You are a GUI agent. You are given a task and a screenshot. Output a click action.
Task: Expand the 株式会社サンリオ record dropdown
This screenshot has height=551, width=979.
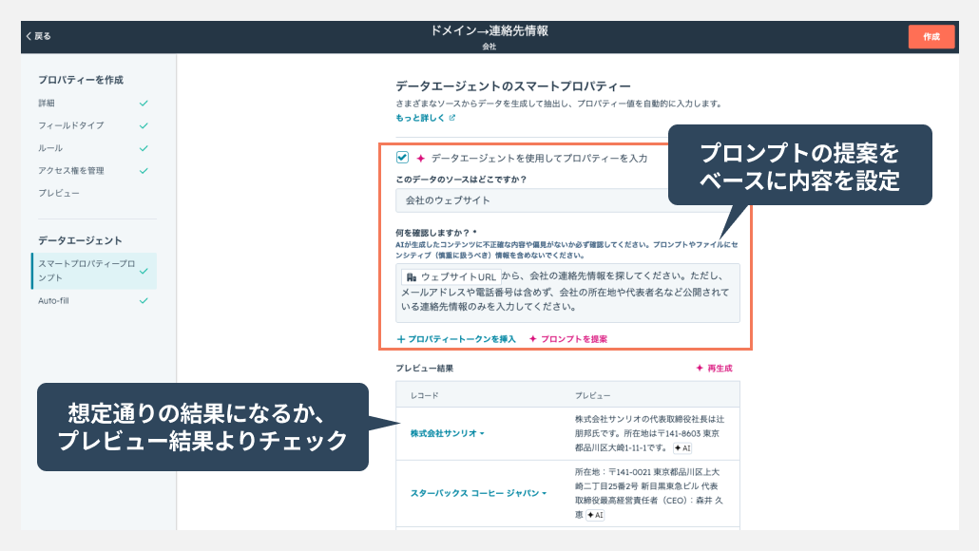click(x=448, y=433)
